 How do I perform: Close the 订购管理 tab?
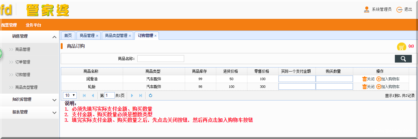(155, 36)
